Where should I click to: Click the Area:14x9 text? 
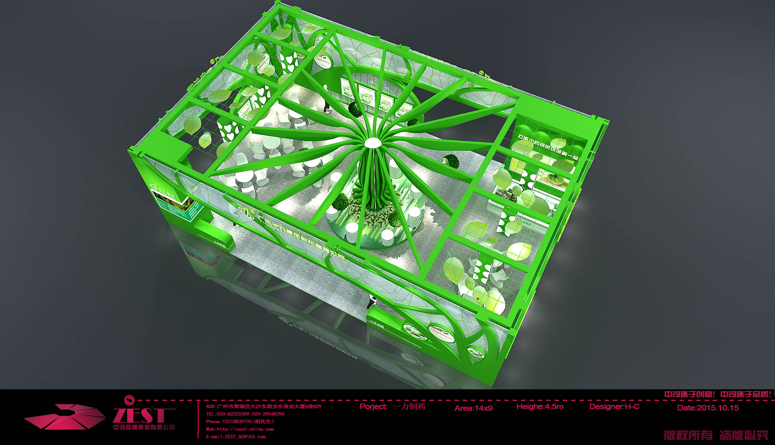[x=473, y=408]
